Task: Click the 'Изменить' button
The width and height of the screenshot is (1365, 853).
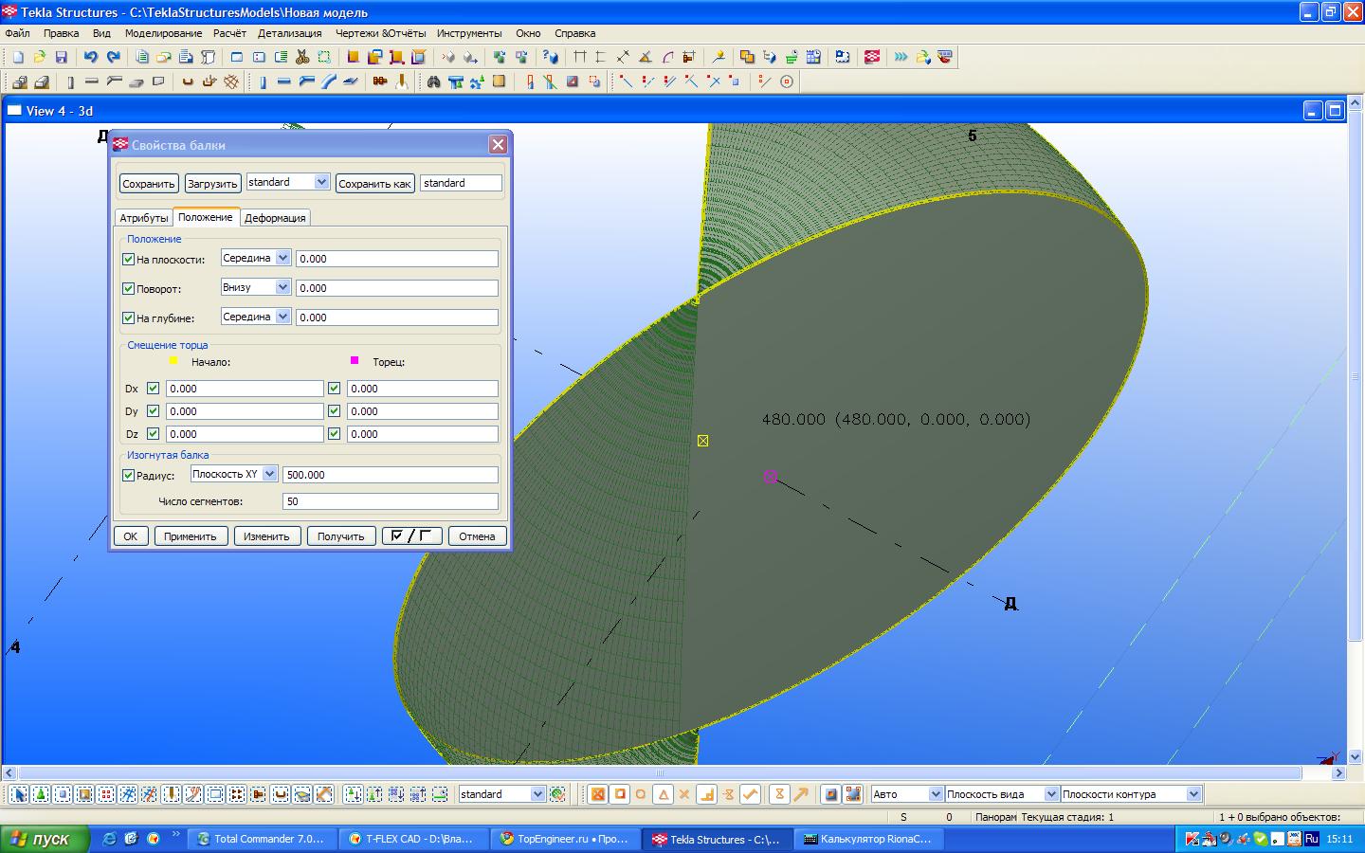Action: 266,536
